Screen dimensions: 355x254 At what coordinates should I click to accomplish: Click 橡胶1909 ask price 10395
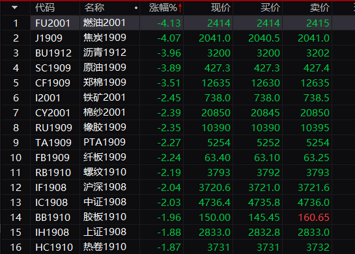point(315,127)
